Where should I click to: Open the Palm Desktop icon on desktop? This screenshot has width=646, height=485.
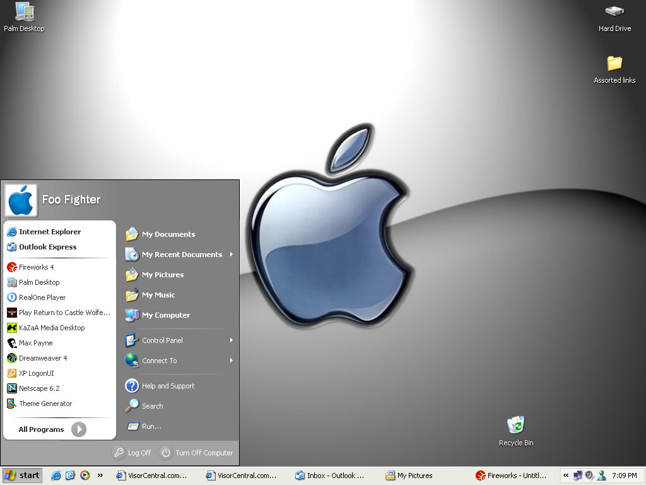pos(24,13)
